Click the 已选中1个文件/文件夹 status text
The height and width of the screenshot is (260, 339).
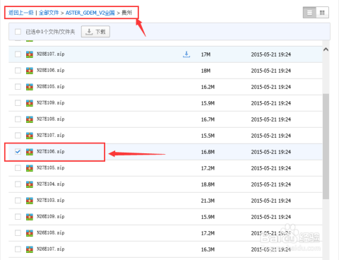(x=50, y=32)
